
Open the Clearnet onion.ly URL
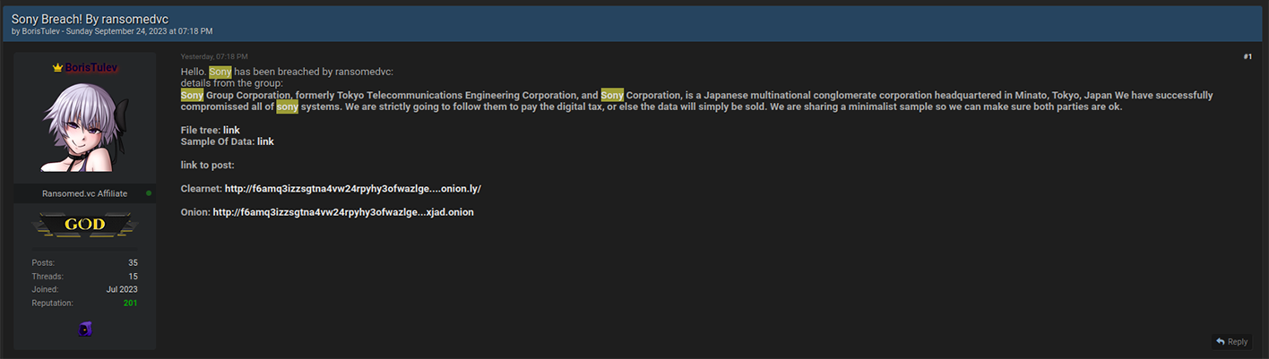(x=353, y=189)
